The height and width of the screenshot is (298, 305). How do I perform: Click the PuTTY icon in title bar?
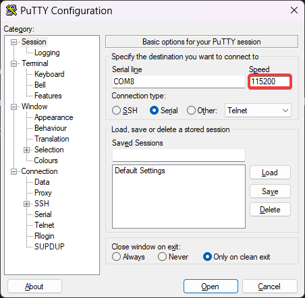[11, 10]
